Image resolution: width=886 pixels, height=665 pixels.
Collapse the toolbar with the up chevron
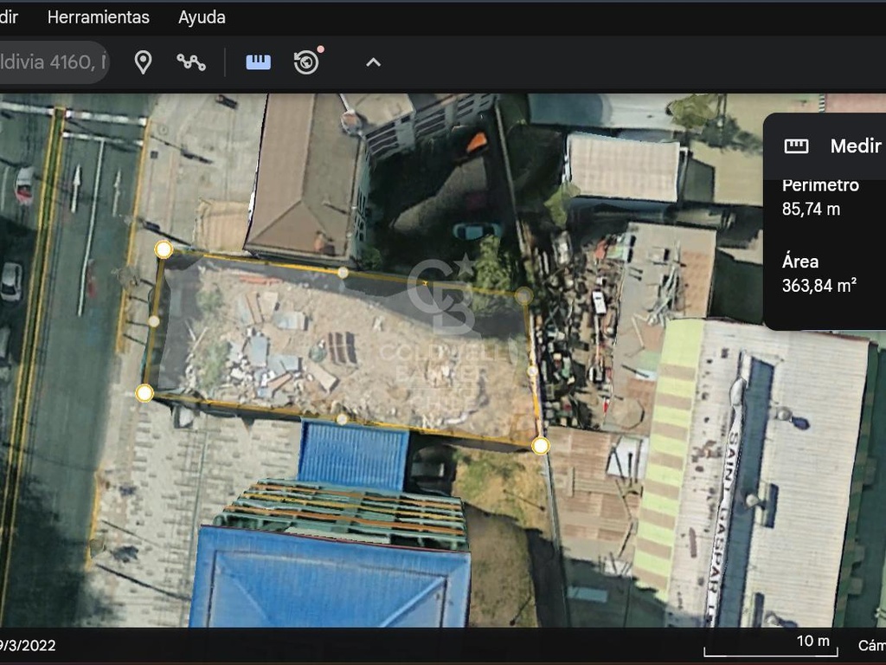[374, 62]
